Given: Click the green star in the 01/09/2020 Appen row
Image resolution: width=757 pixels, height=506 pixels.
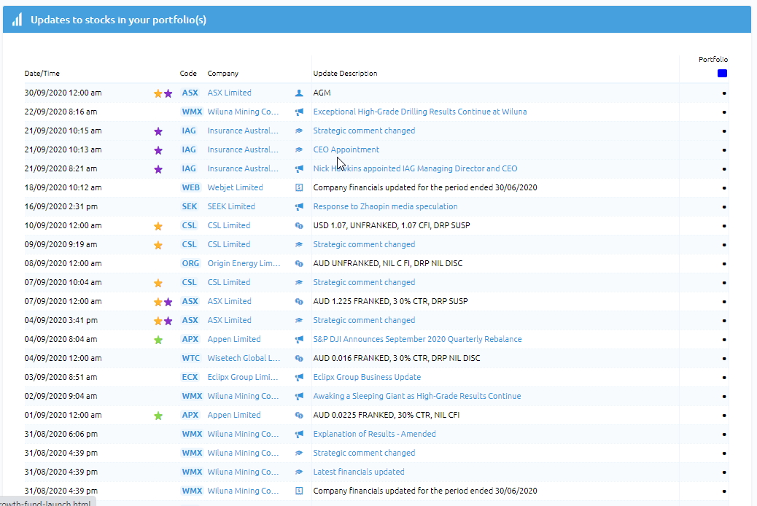Looking at the screenshot, I should (158, 416).
